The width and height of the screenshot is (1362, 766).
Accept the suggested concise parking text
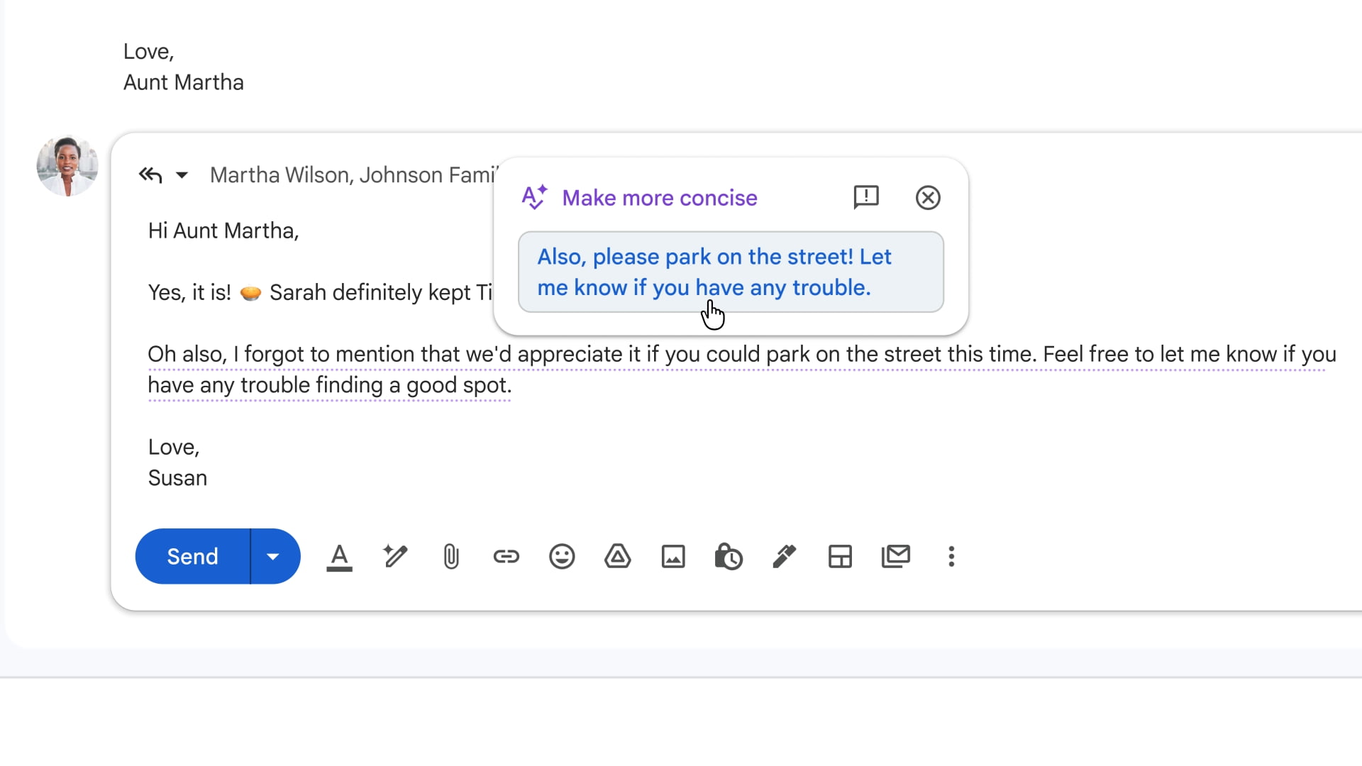click(731, 272)
